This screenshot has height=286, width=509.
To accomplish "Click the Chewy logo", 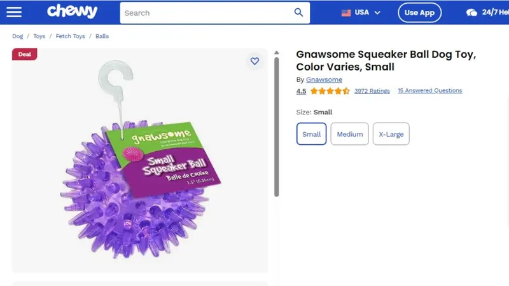I will [72, 11].
